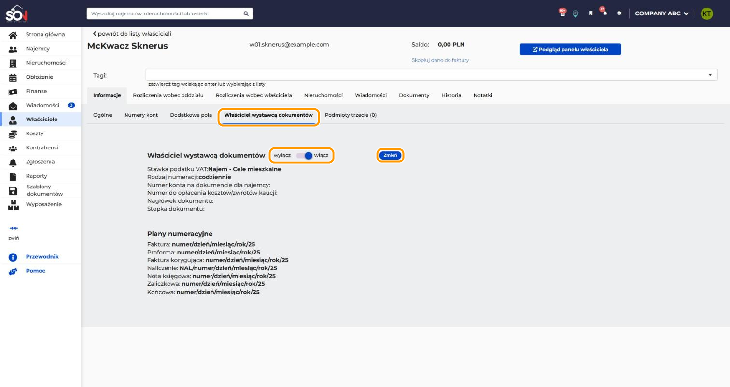The height and width of the screenshot is (387, 730).
Task: Click the SON logo
Action: click(x=16, y=13)
